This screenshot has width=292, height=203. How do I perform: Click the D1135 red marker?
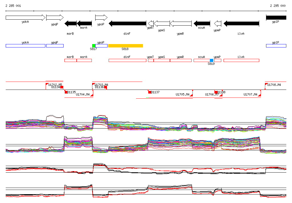[66, 92]
